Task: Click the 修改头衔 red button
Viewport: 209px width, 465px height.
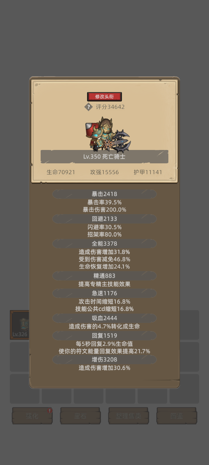Action: point(105,96)
